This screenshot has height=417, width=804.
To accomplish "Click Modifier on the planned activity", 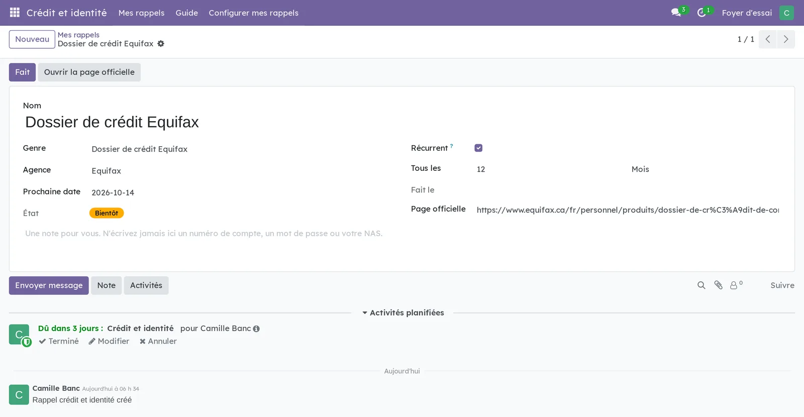I will click(x=109, y=341).
